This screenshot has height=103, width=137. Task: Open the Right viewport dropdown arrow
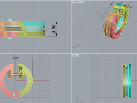click(78, 55)
